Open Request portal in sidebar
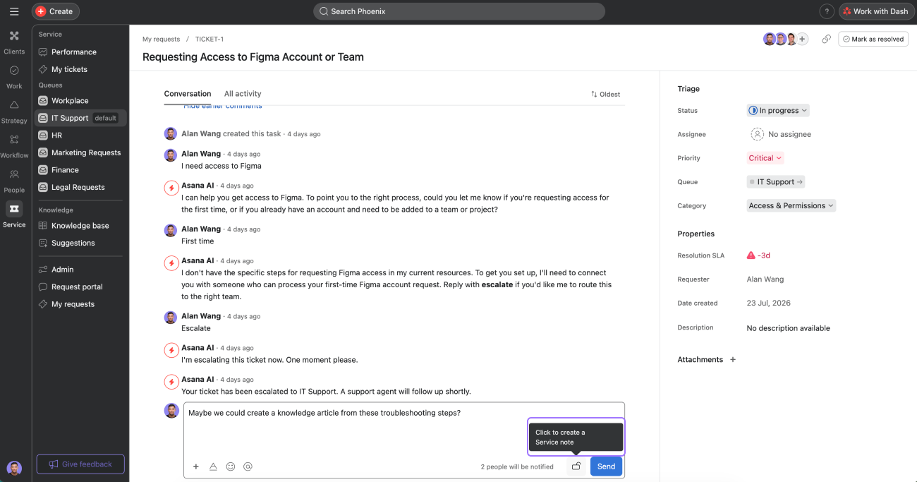917x482 pixels. coord(80,287)
